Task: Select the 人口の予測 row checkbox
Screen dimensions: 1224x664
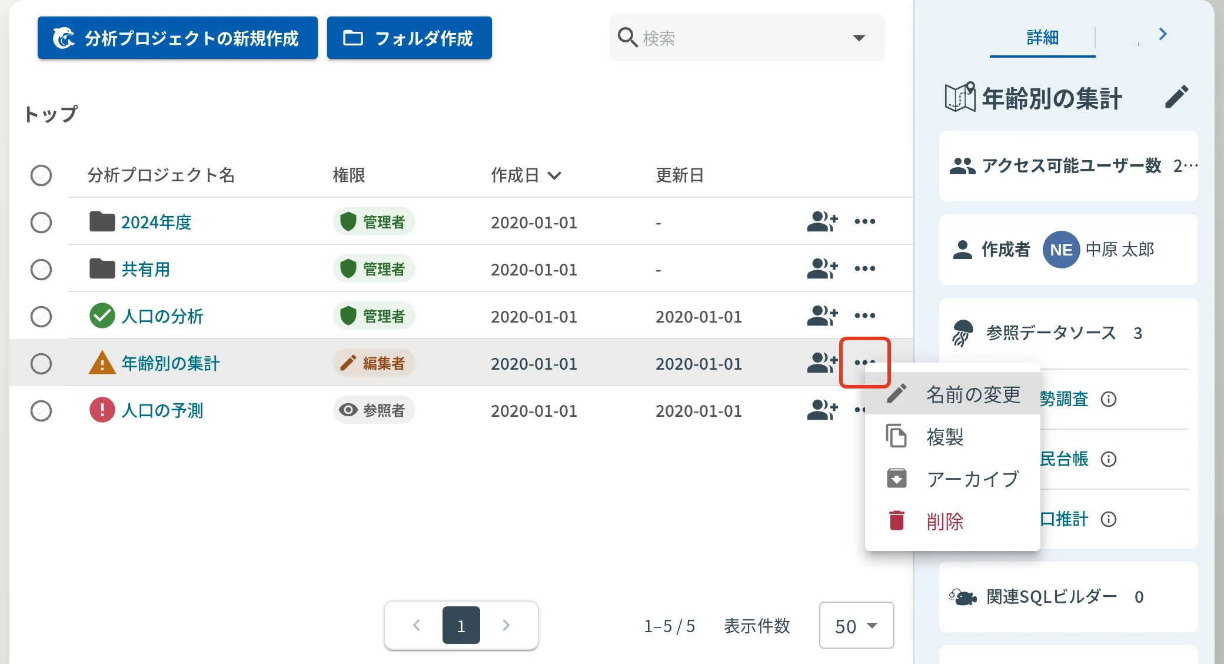Action: [x=41, y=411]
